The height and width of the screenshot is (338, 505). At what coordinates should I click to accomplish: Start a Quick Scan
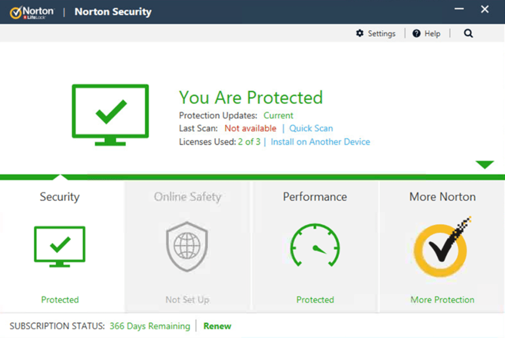311,128
